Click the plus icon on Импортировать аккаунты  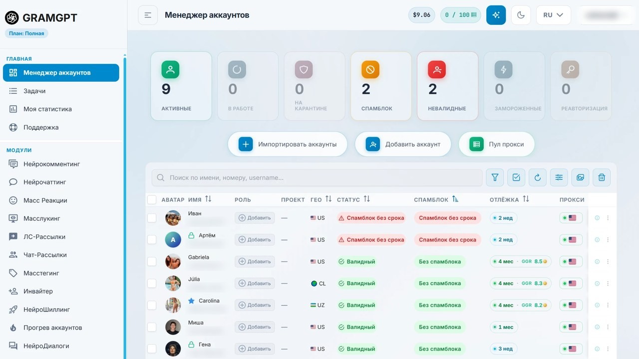pos(245,144)
